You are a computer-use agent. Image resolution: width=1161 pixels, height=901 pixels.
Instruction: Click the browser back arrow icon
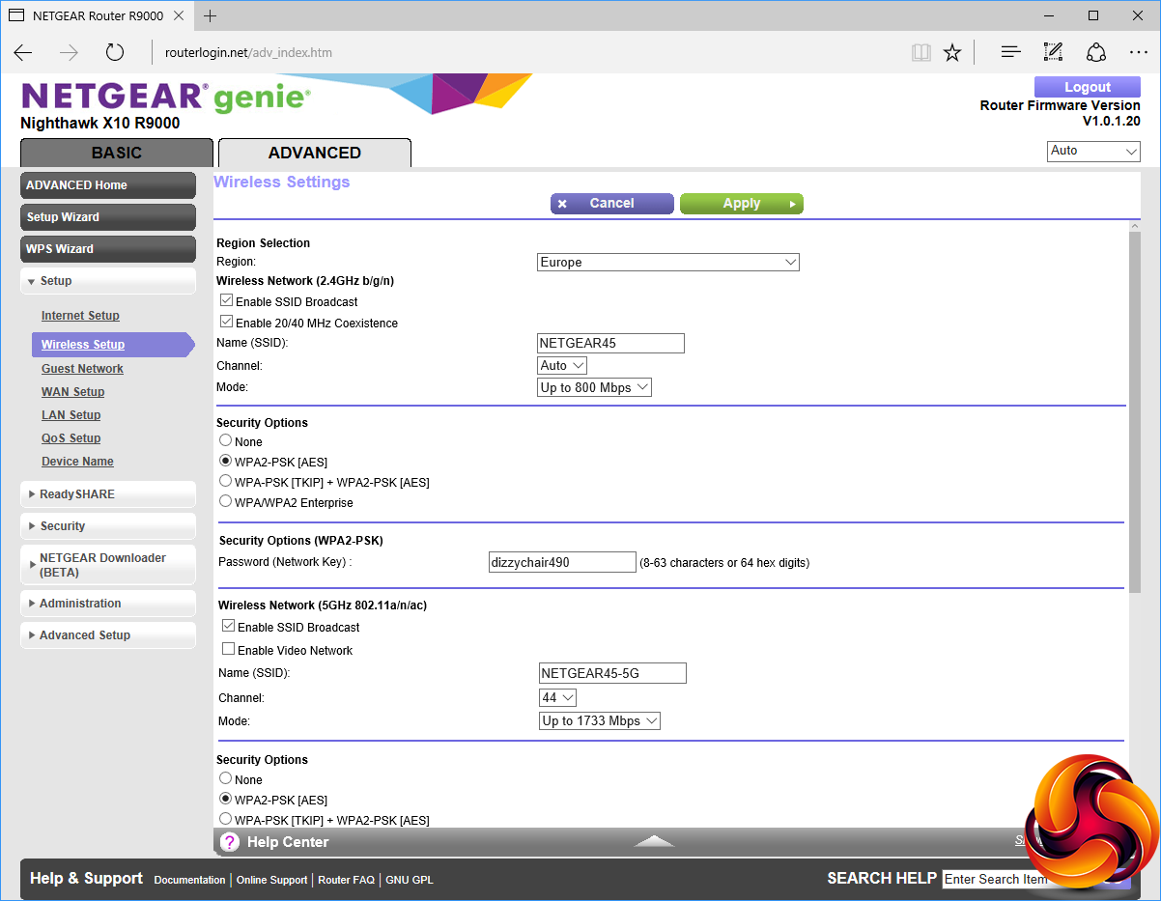pyautogui.click(x=23, y=52)
